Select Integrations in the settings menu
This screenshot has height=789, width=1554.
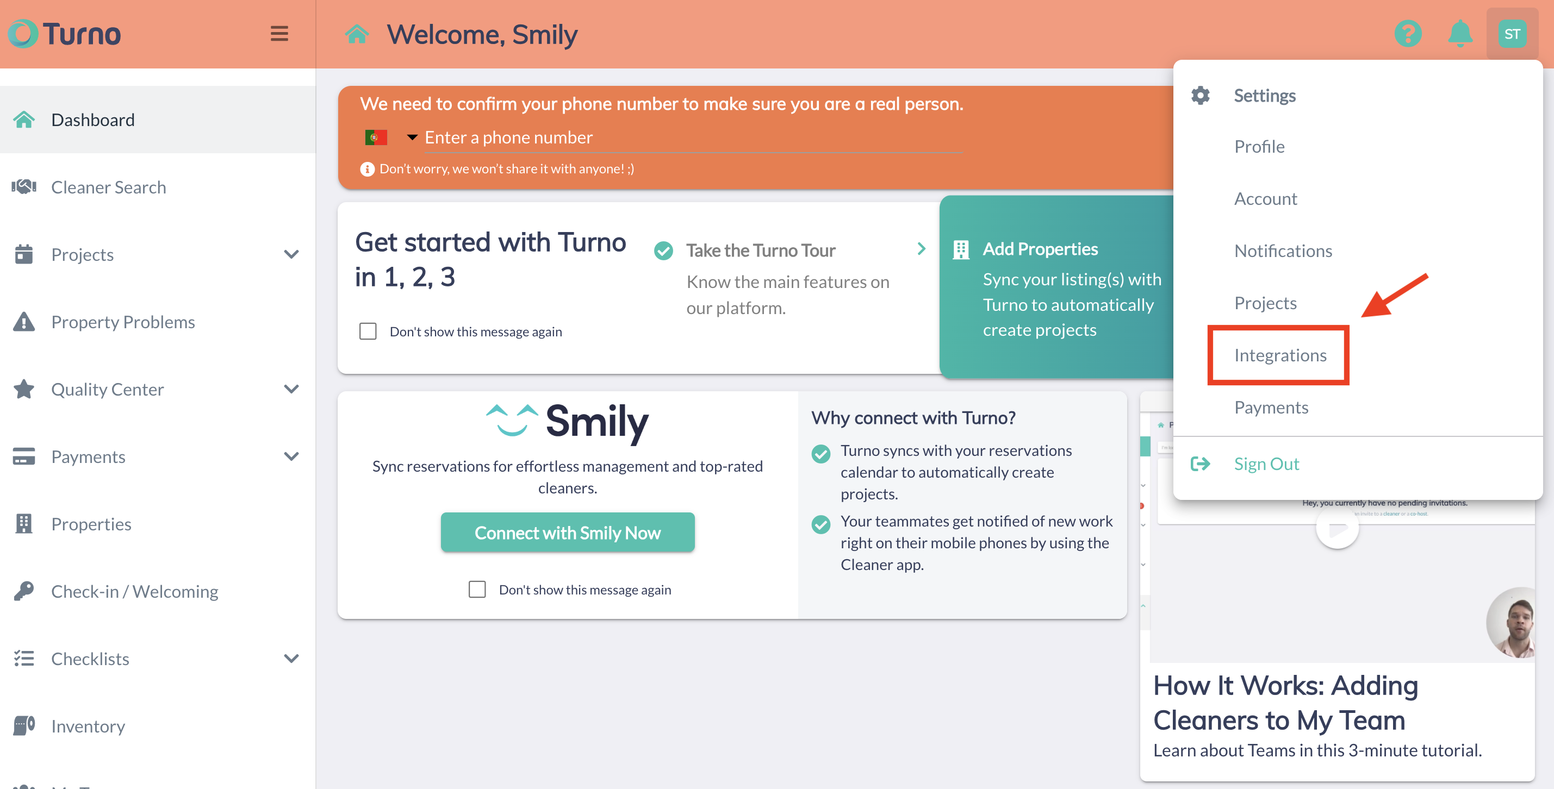[x=1280, y=355]
